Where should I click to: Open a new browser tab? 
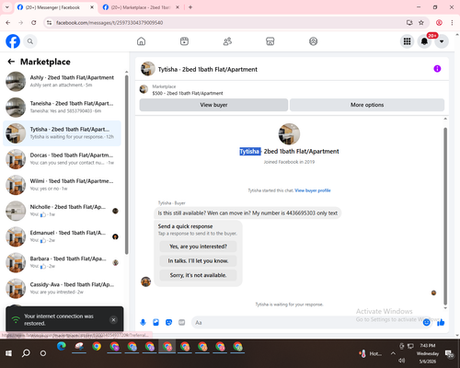coord(190,7)
